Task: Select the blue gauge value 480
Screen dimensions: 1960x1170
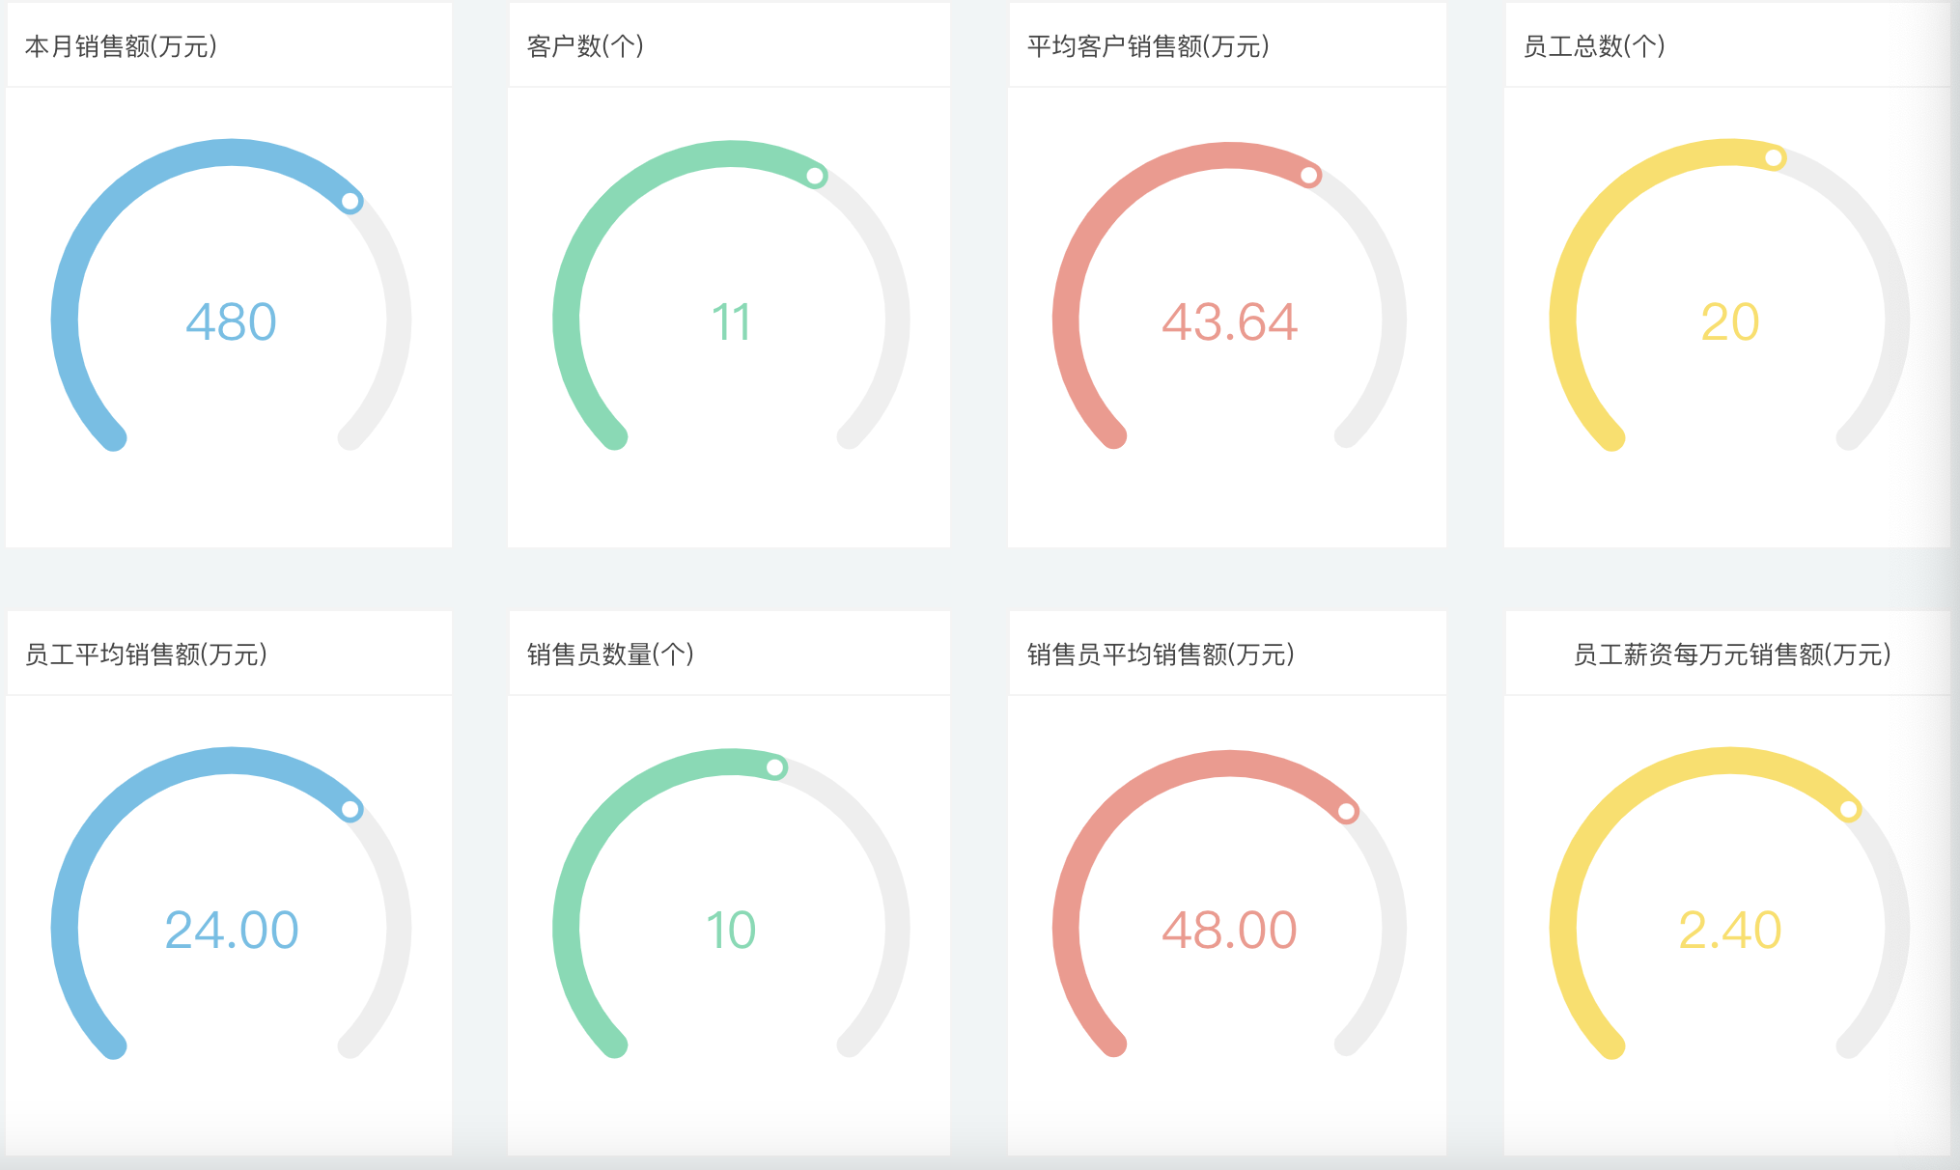Action: coord(231,322)
